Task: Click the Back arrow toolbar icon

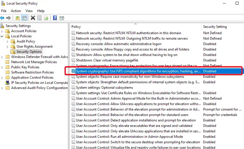Action: click(3, 18)
